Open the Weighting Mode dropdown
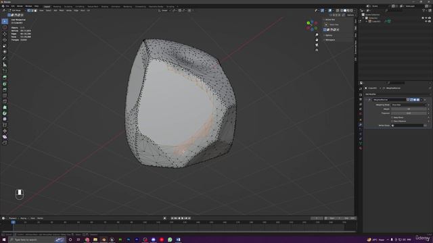 [409, 105]
